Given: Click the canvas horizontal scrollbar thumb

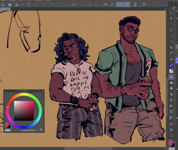Looking at the screenshot, I should (x=88, y=148).
